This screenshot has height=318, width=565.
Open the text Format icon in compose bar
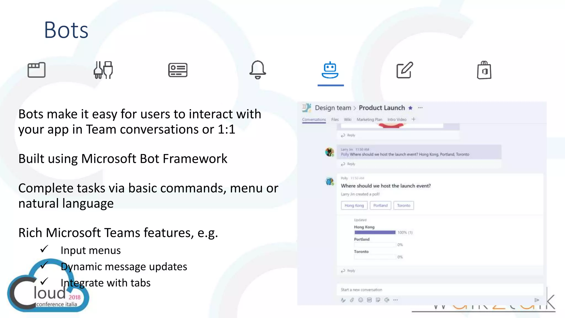[x=343, y=300]
